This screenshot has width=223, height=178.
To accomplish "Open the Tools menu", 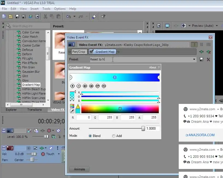I will [x=46, y=9].
